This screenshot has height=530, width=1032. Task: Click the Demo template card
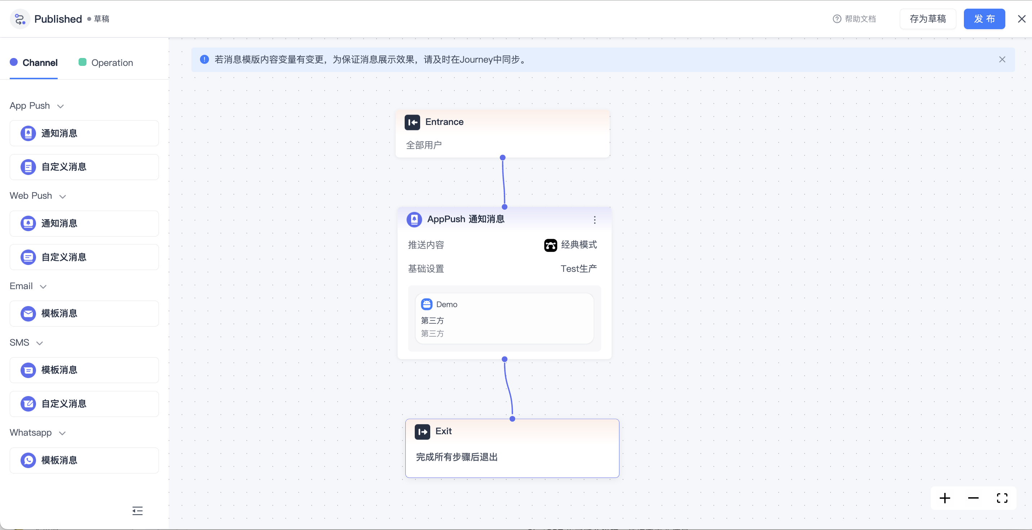click(504, 318)
